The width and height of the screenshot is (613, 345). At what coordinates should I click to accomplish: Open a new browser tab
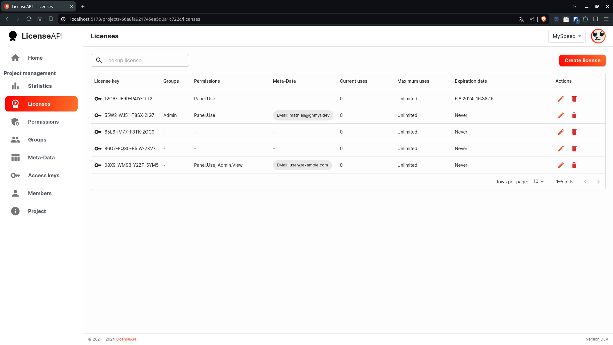point(83,6)
